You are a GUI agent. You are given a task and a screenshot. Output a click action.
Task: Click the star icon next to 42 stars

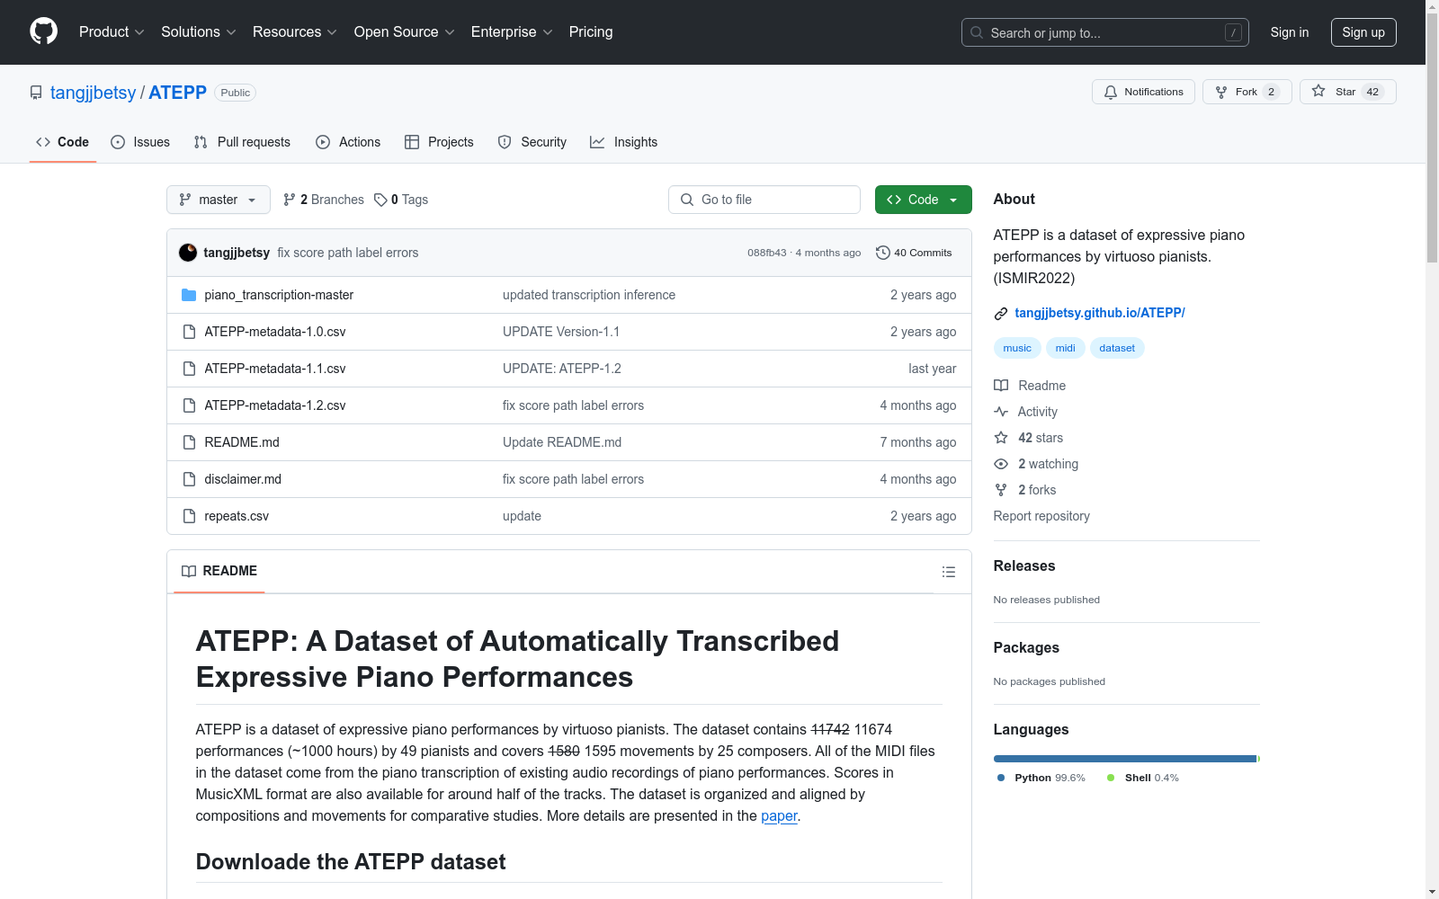[x=1001, y=438]
